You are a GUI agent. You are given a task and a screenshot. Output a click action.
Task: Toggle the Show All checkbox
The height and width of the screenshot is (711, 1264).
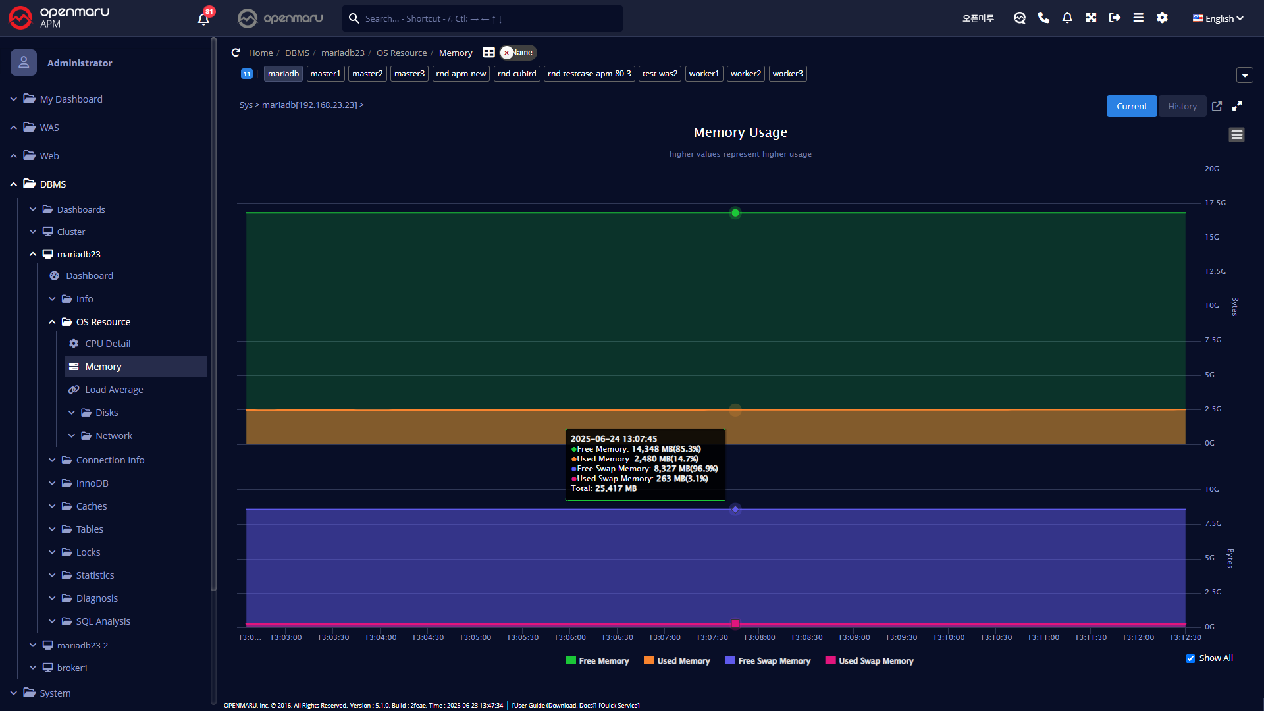1190,658
